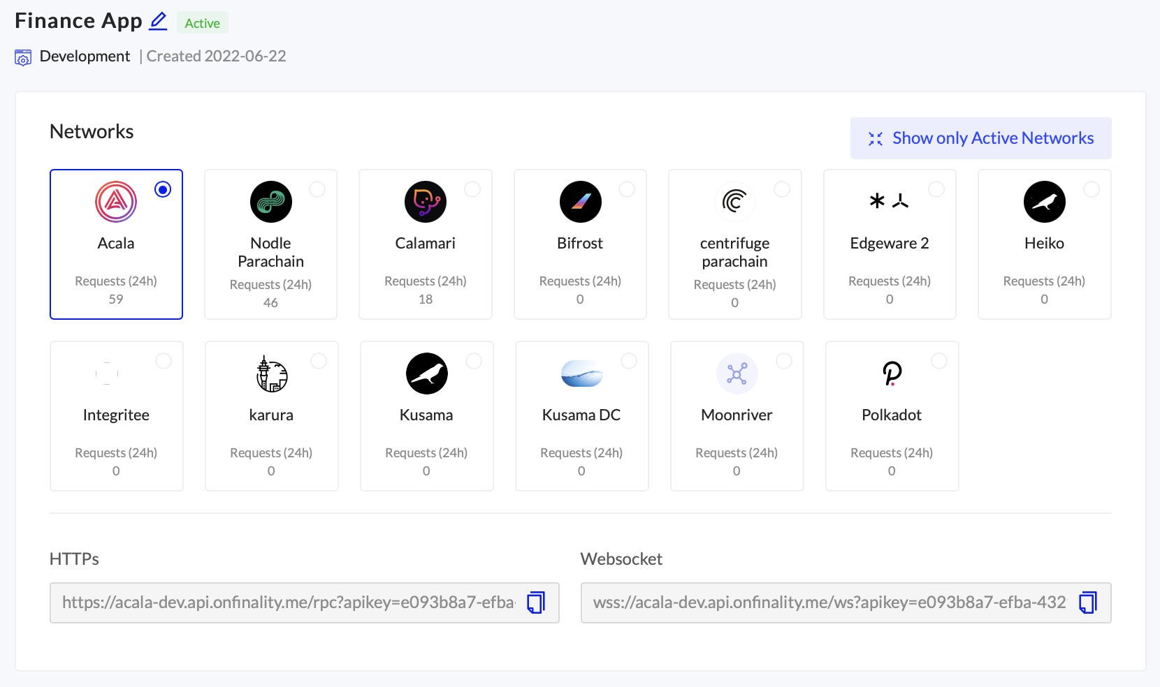Click the Calamari network logo
1160x687 pixels.
coord(426,202)
